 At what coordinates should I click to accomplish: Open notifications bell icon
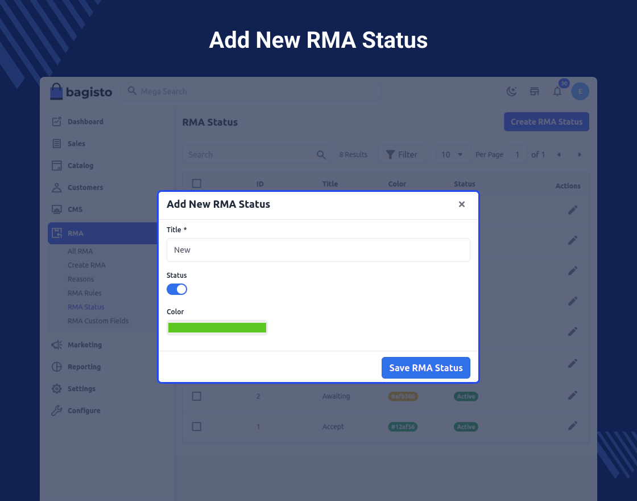coord(557,92)
